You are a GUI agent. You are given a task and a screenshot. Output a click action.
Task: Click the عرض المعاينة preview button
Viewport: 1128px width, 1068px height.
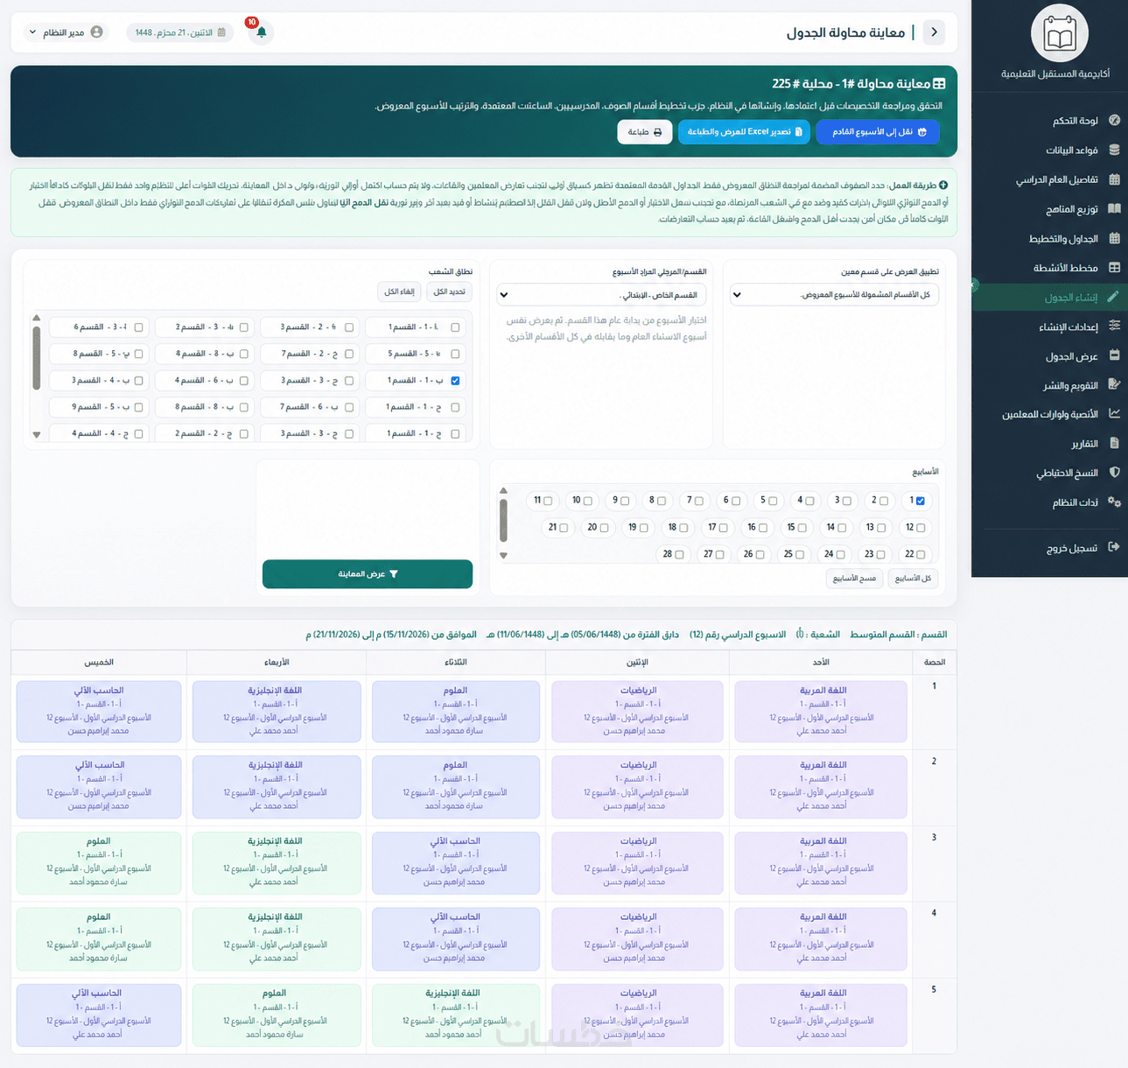pyautogui.click(x=368, y=574)
